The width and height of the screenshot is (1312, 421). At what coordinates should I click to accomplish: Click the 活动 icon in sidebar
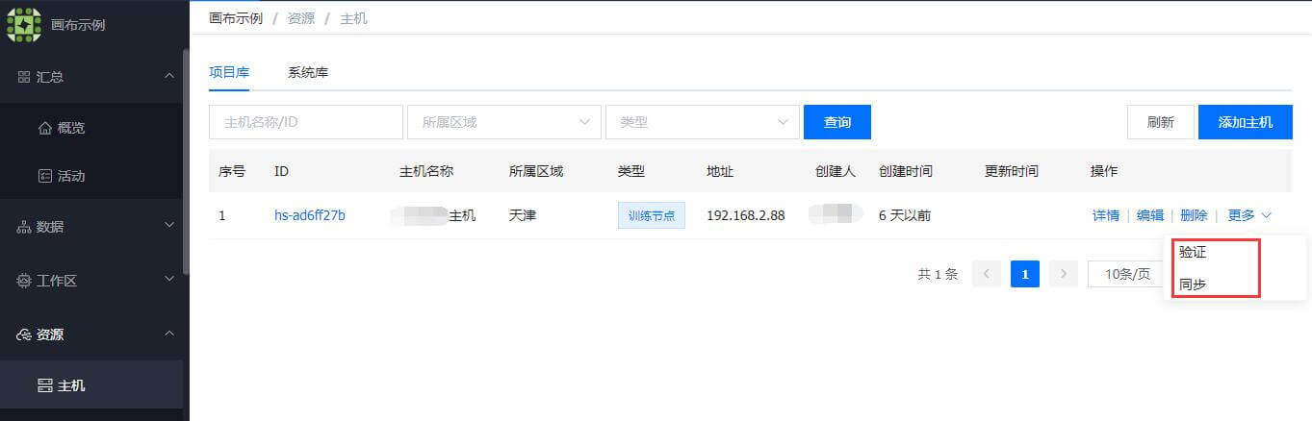[x=44, y=176]
